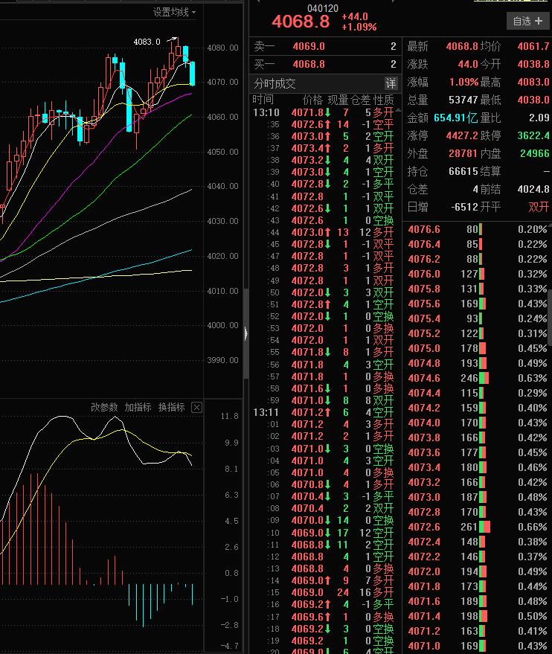This screenshot has height=654, width=552.
Task: Click the 11.8 MACD axis label
Action: pyautogui.click(x=230, y=416)
